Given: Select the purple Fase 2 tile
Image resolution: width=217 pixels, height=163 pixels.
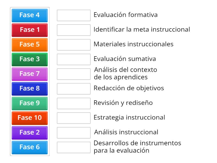Looking at the screenshot, I should (x=29, y=133).
